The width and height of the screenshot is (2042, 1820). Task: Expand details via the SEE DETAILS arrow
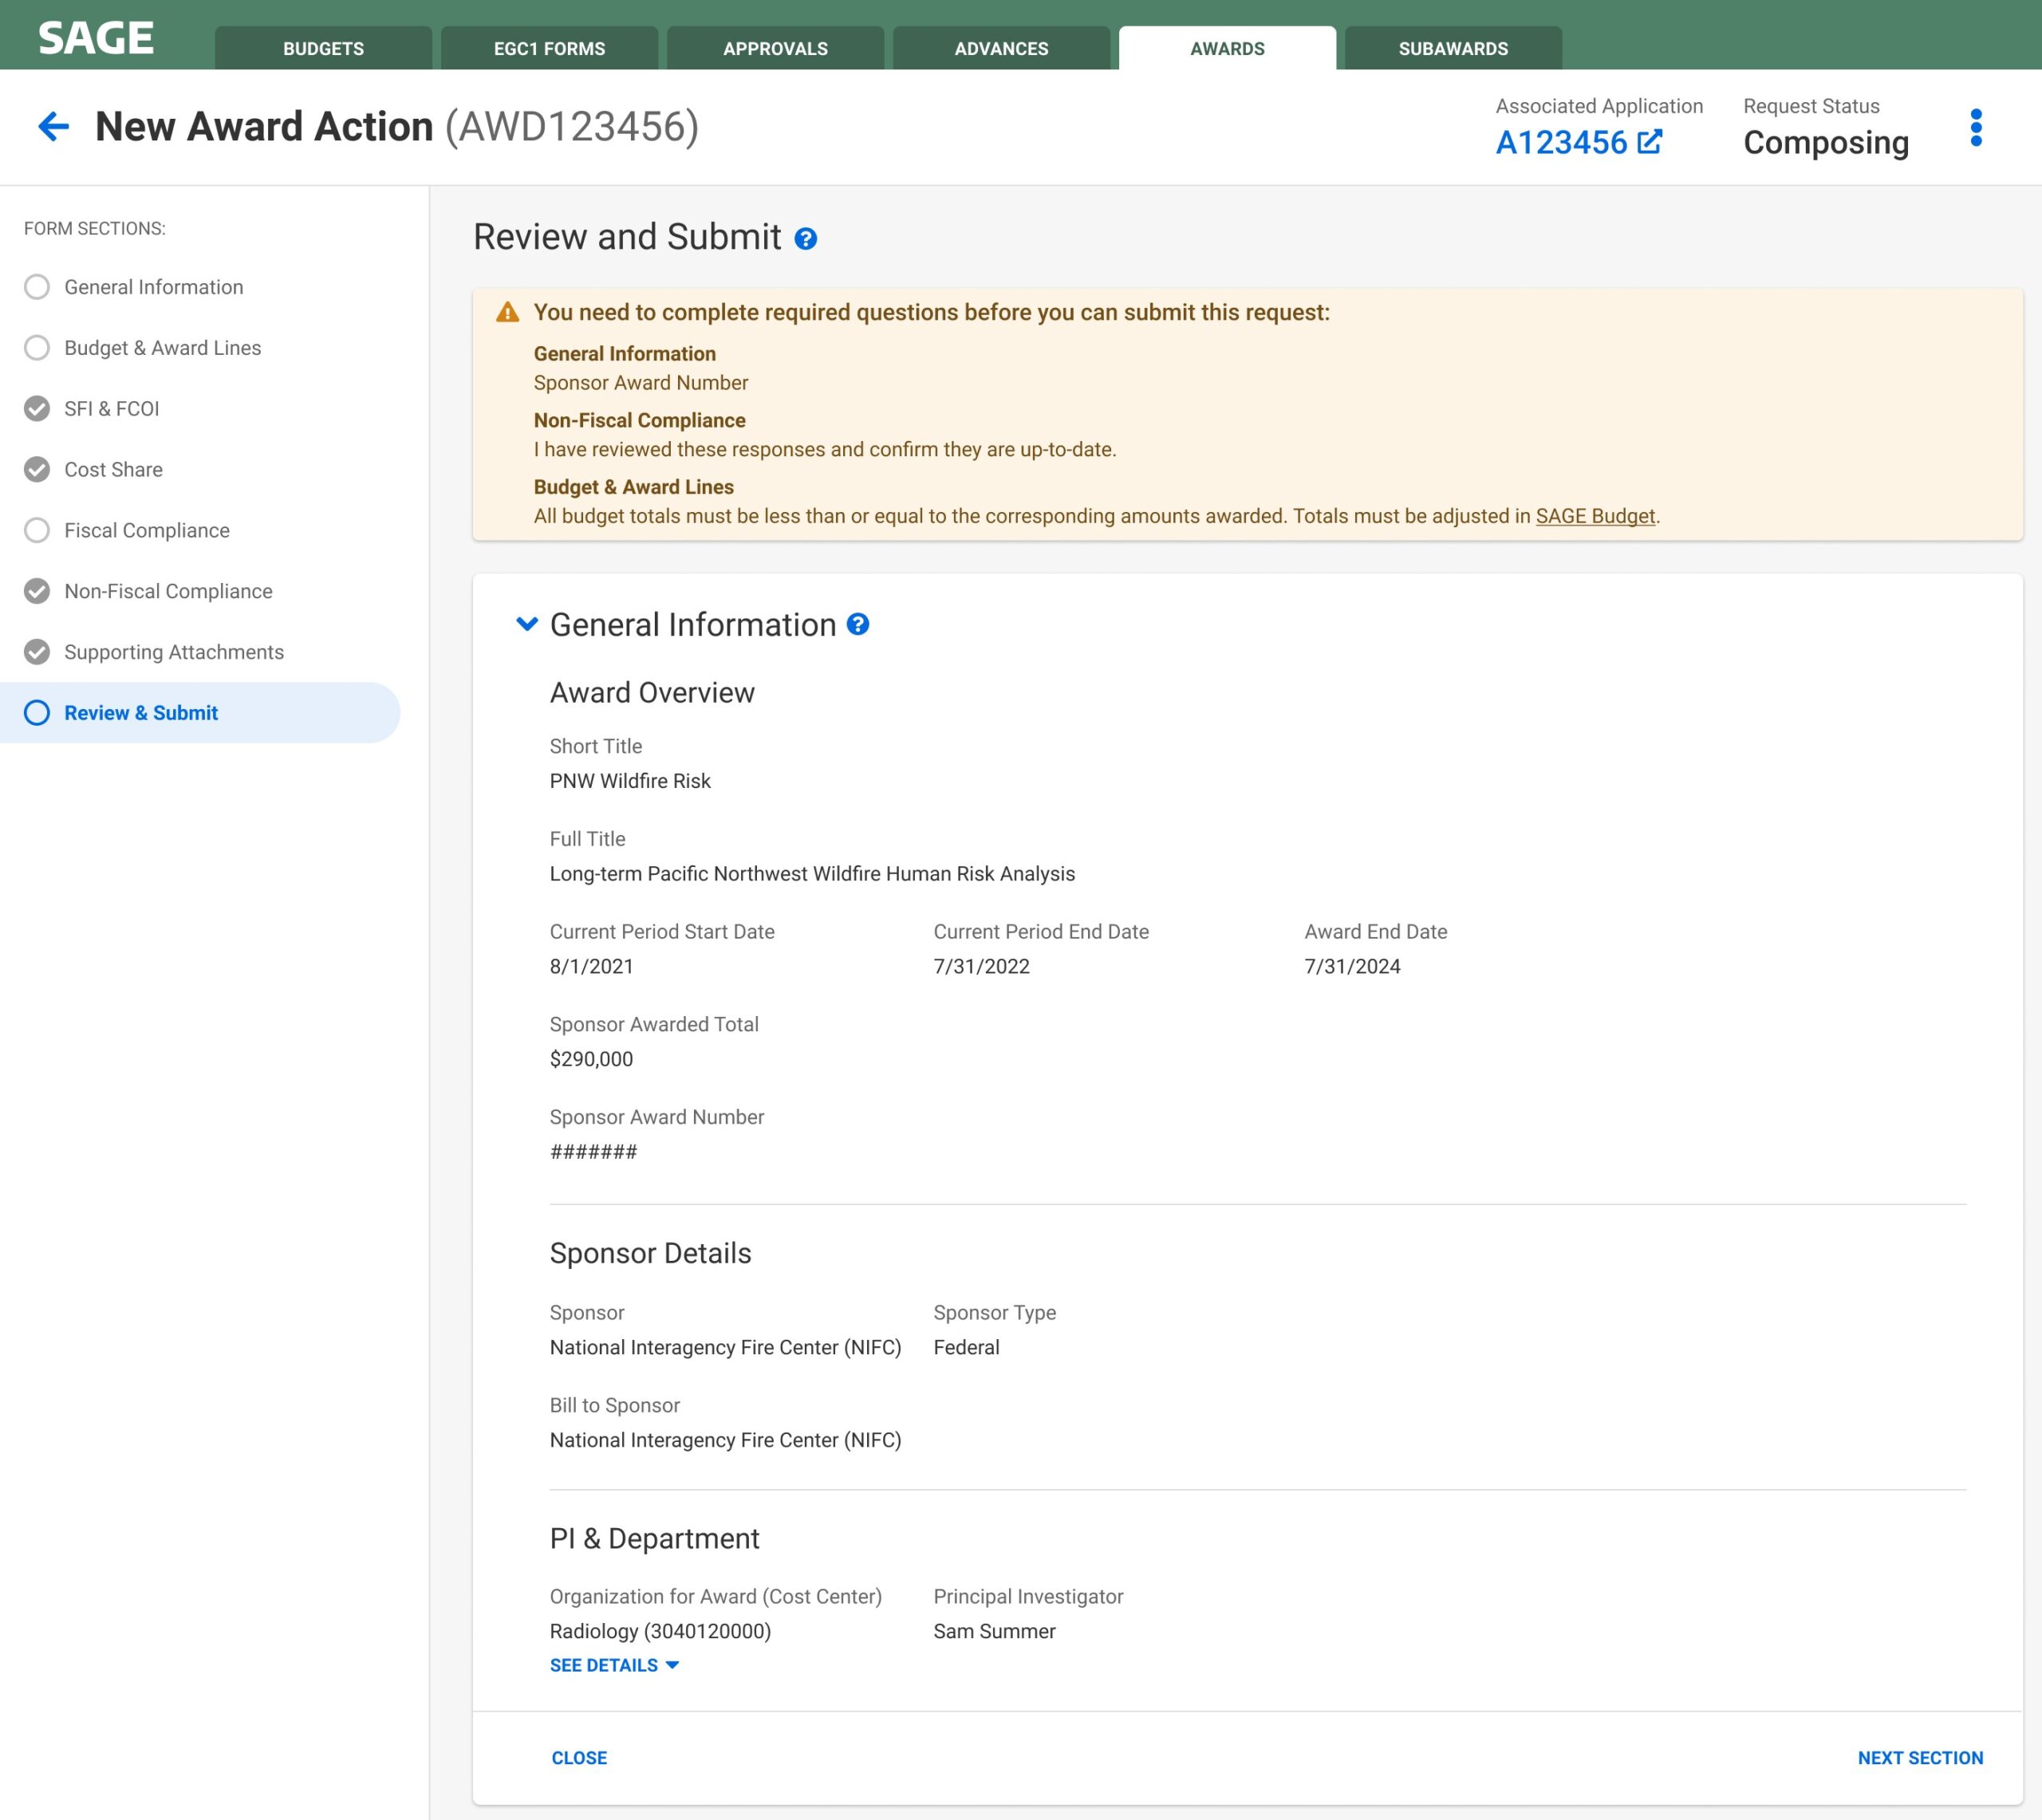click(x=672, y=1665)
